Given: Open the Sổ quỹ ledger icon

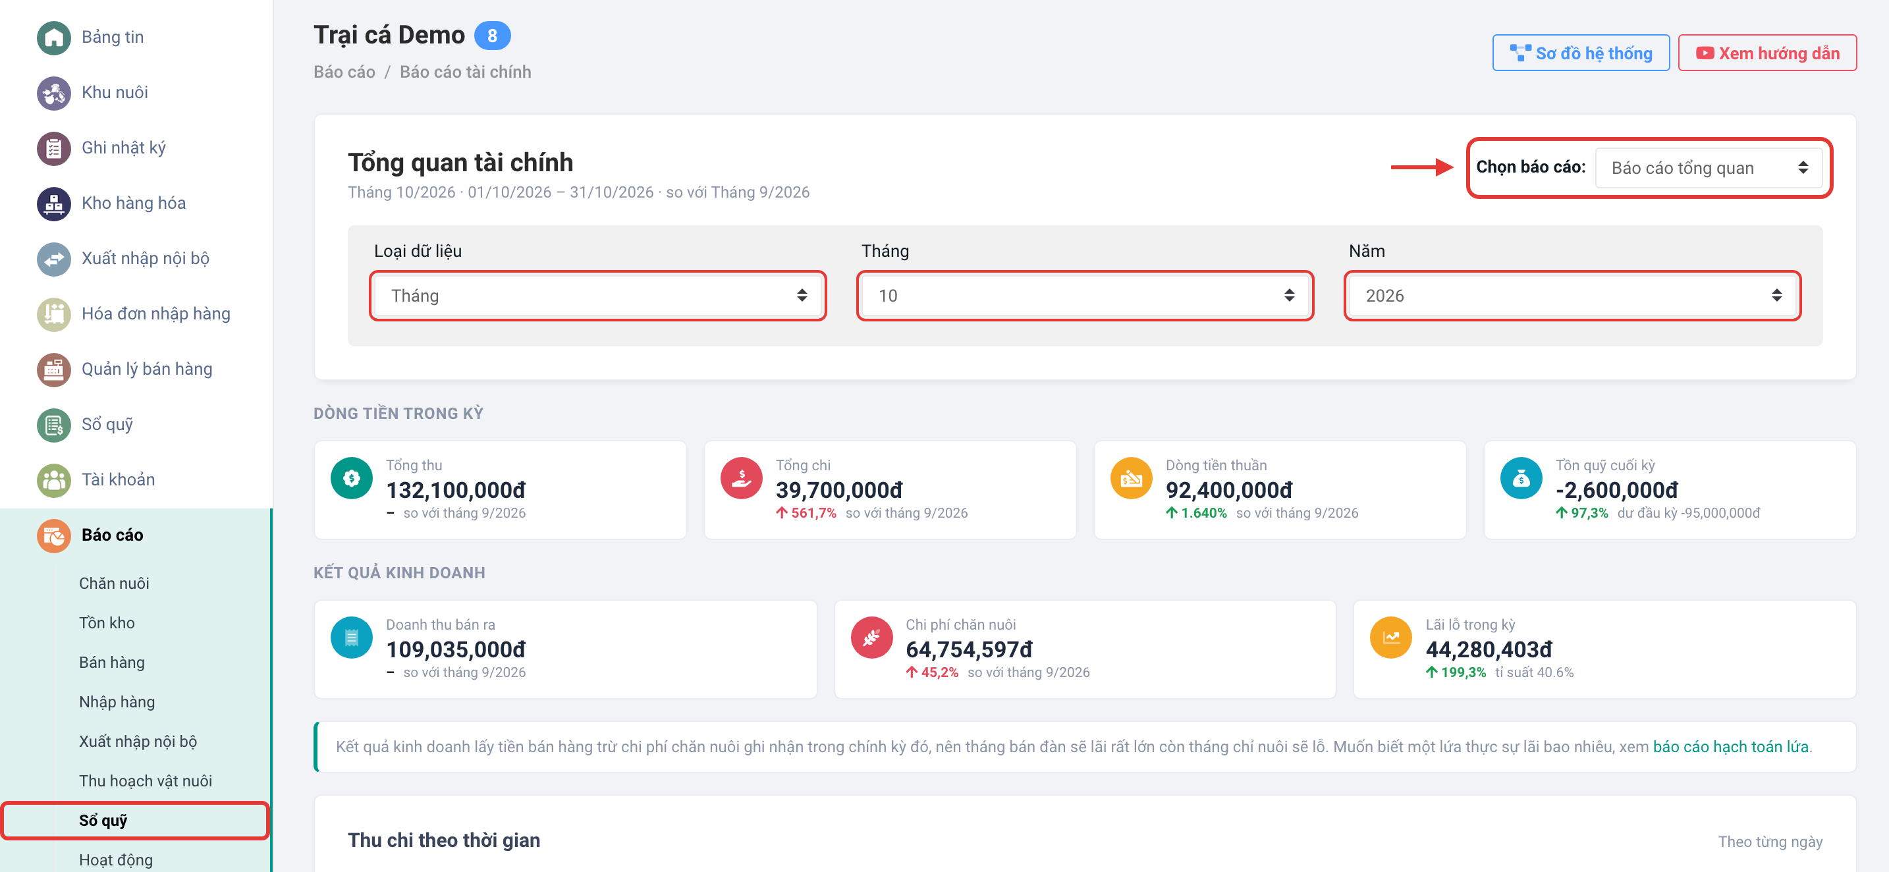Looking at the screenshot, I should [x=53, y=425].
